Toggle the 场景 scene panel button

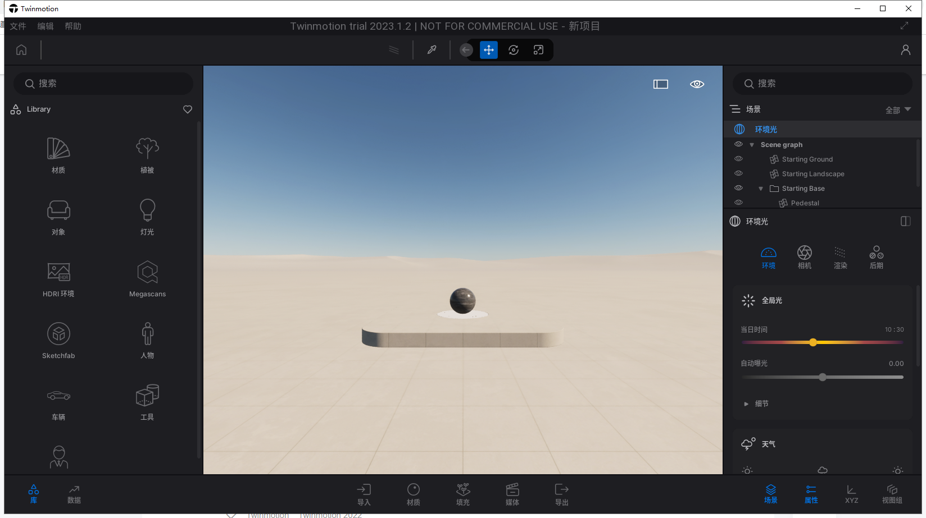(x=771, y=494)
